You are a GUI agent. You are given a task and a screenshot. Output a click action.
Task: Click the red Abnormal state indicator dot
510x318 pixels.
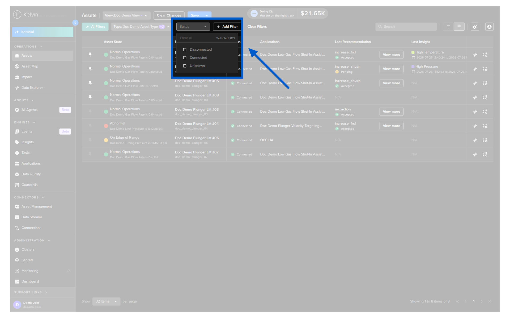106,126
